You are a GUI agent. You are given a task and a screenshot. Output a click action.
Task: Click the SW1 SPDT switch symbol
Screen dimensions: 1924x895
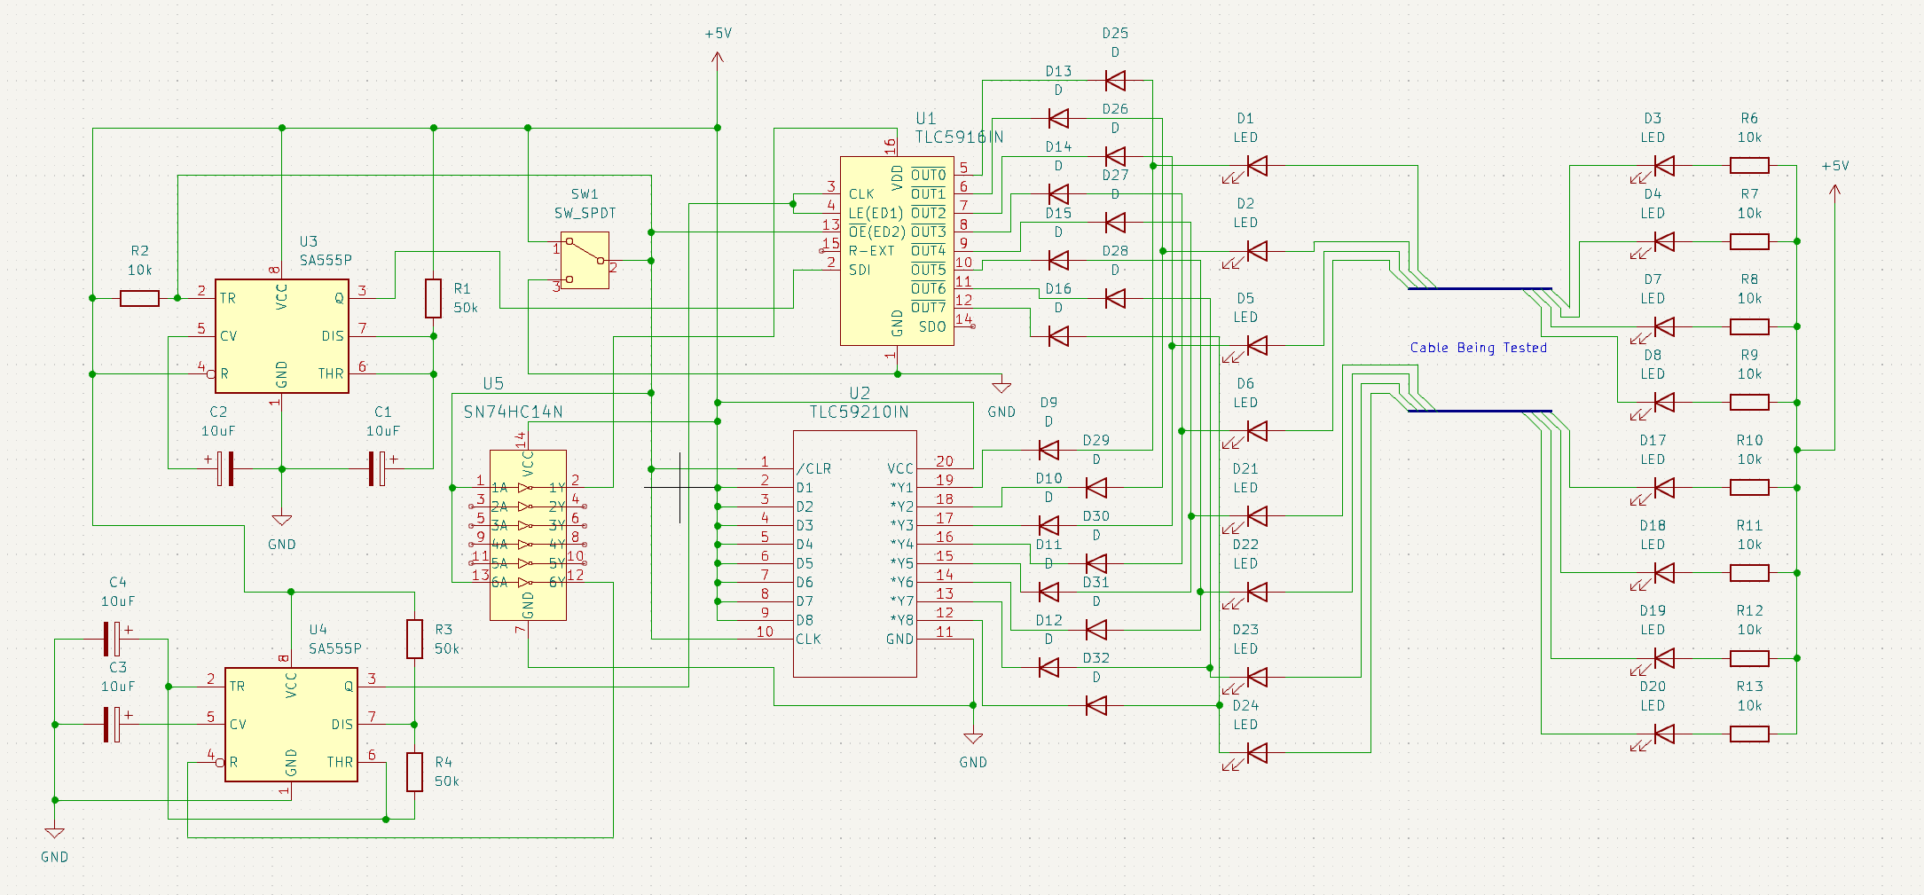point(585,261)
